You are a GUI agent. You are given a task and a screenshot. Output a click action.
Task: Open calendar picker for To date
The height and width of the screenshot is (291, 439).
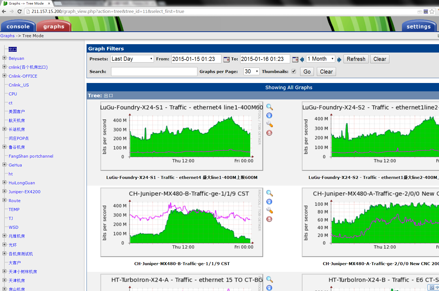click(295, 59)
